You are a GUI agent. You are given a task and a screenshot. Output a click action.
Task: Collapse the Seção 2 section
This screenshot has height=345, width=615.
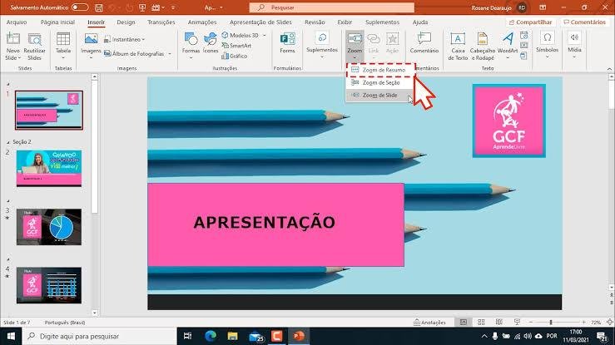click(x=8, y=142)
